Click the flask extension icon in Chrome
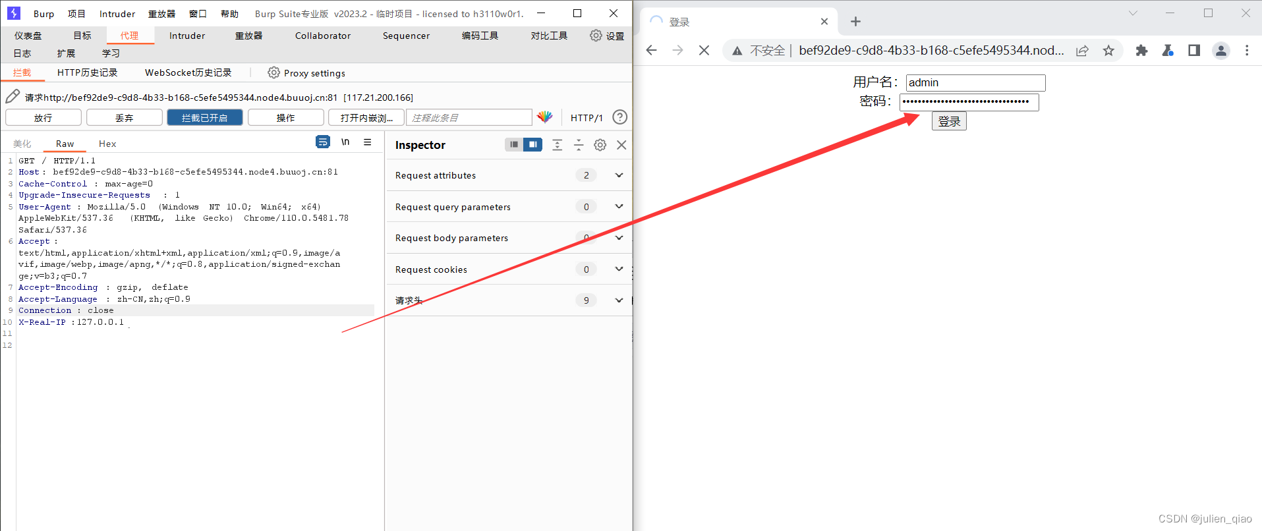Viewport: 1262px width, 531px height. coord(1168,51)
